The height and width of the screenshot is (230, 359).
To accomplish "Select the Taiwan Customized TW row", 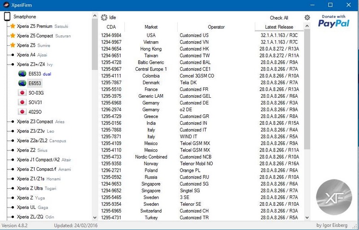I will pos(201,56).
